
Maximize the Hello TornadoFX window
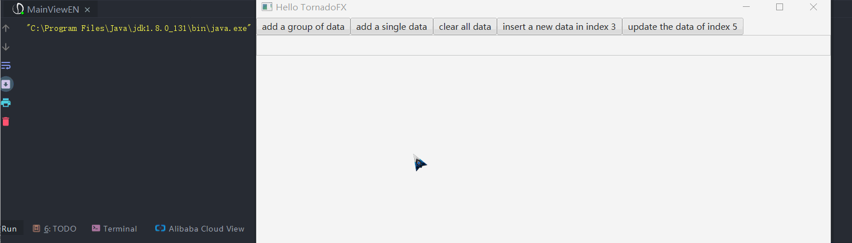point(780,7)
